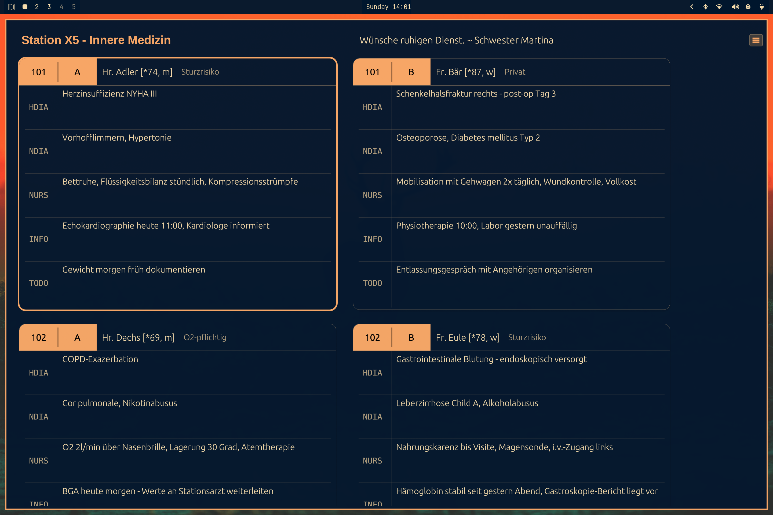Viewport: 773px width, 515px height.
Task: Select bed B badge of Fr. Eule
Action: tap(411, 338)
